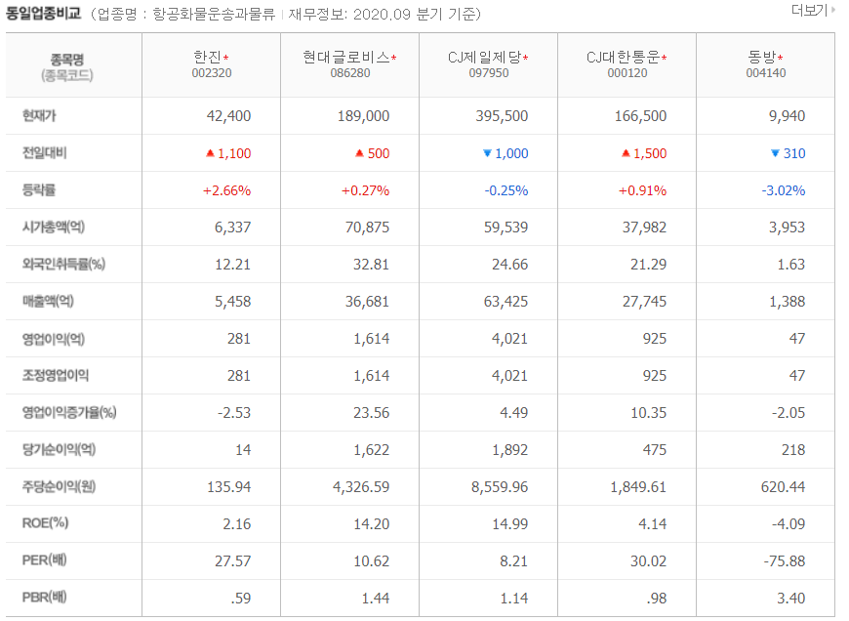Select the 시가총액(억) row label

(54, 228)
